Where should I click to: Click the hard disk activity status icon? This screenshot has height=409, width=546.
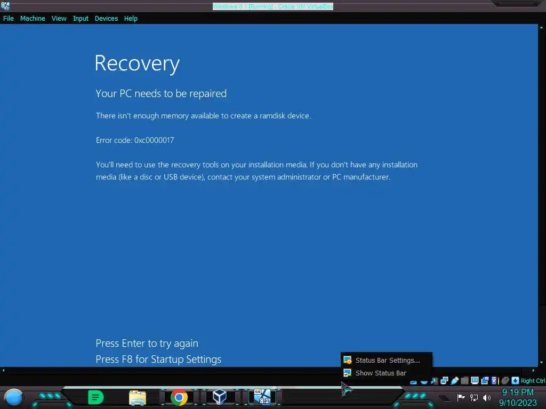pos(413,382)
